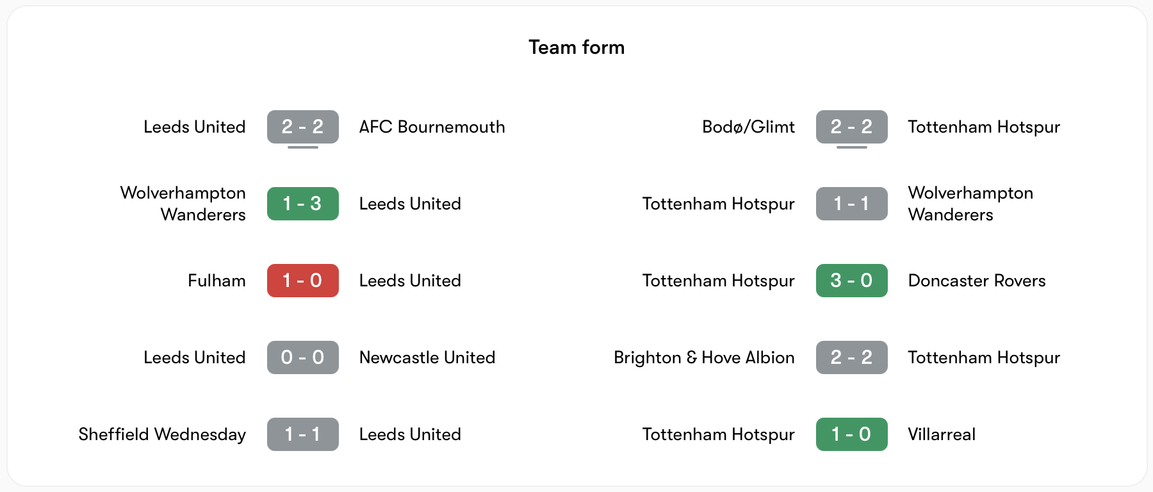Open the Brighton vs Tottenham 2-2 result

[x=851, y=357]
